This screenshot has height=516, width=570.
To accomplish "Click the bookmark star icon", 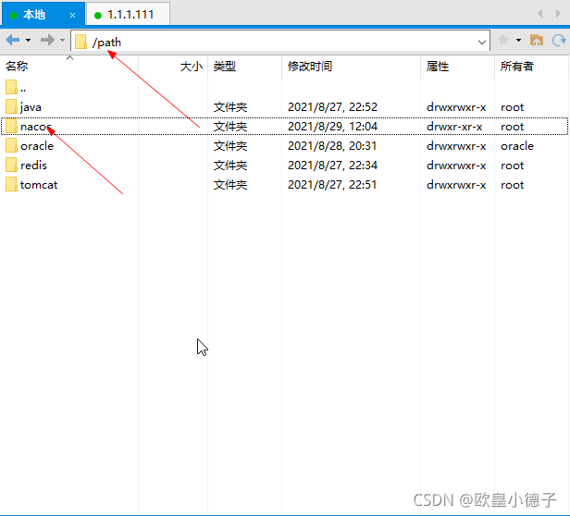I will coord(503,40).
